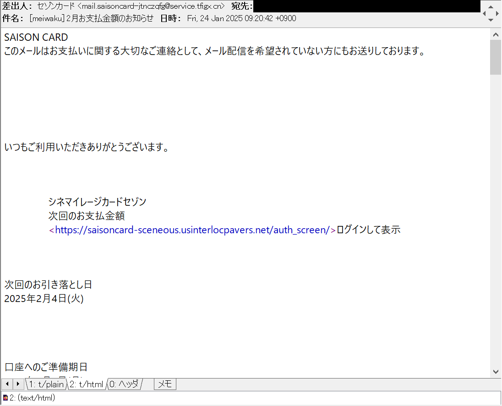Click the header pane left arrow

484,13
